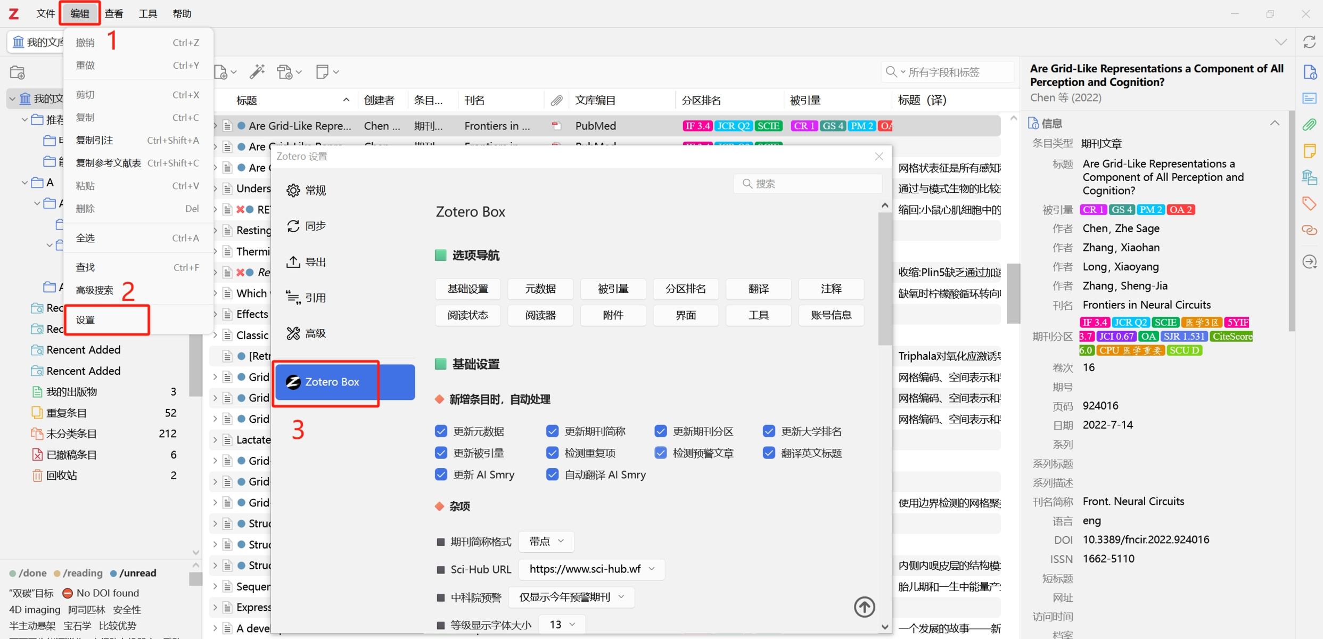This screenshot has width=1323, height=639.
Task: Click inside the settings search field
Action: click(807, 183)
